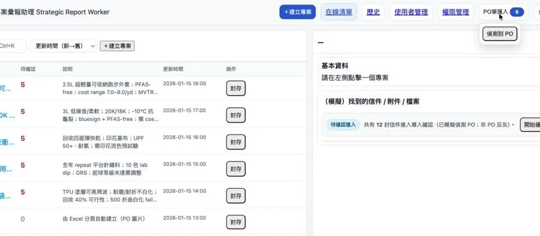Click the 請在左側點擊一個專案 hint text

[x=355, y=78]
